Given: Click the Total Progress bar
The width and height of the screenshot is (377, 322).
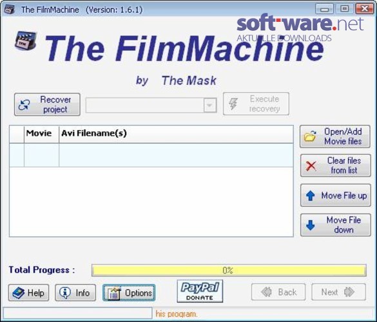Looking at the screenshot, I should click(229, 270).
